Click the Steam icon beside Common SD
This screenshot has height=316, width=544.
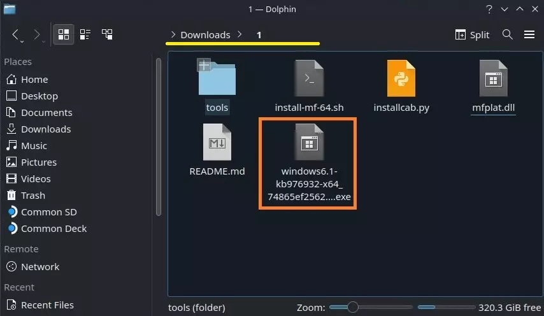[x=12, y=212]
